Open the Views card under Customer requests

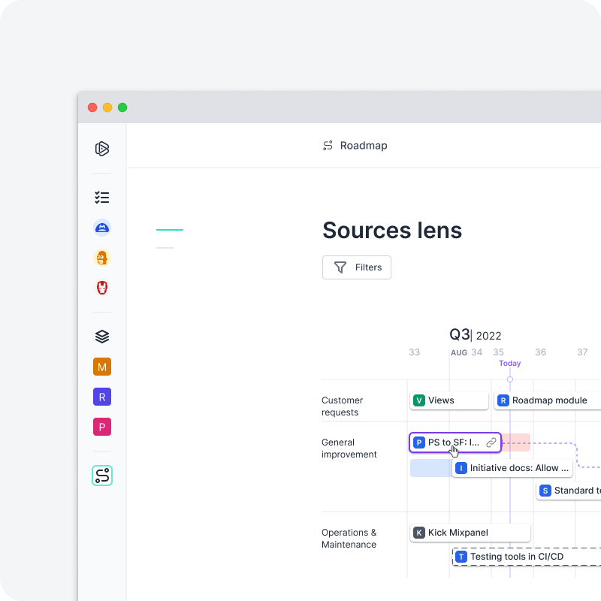(448, 400)
